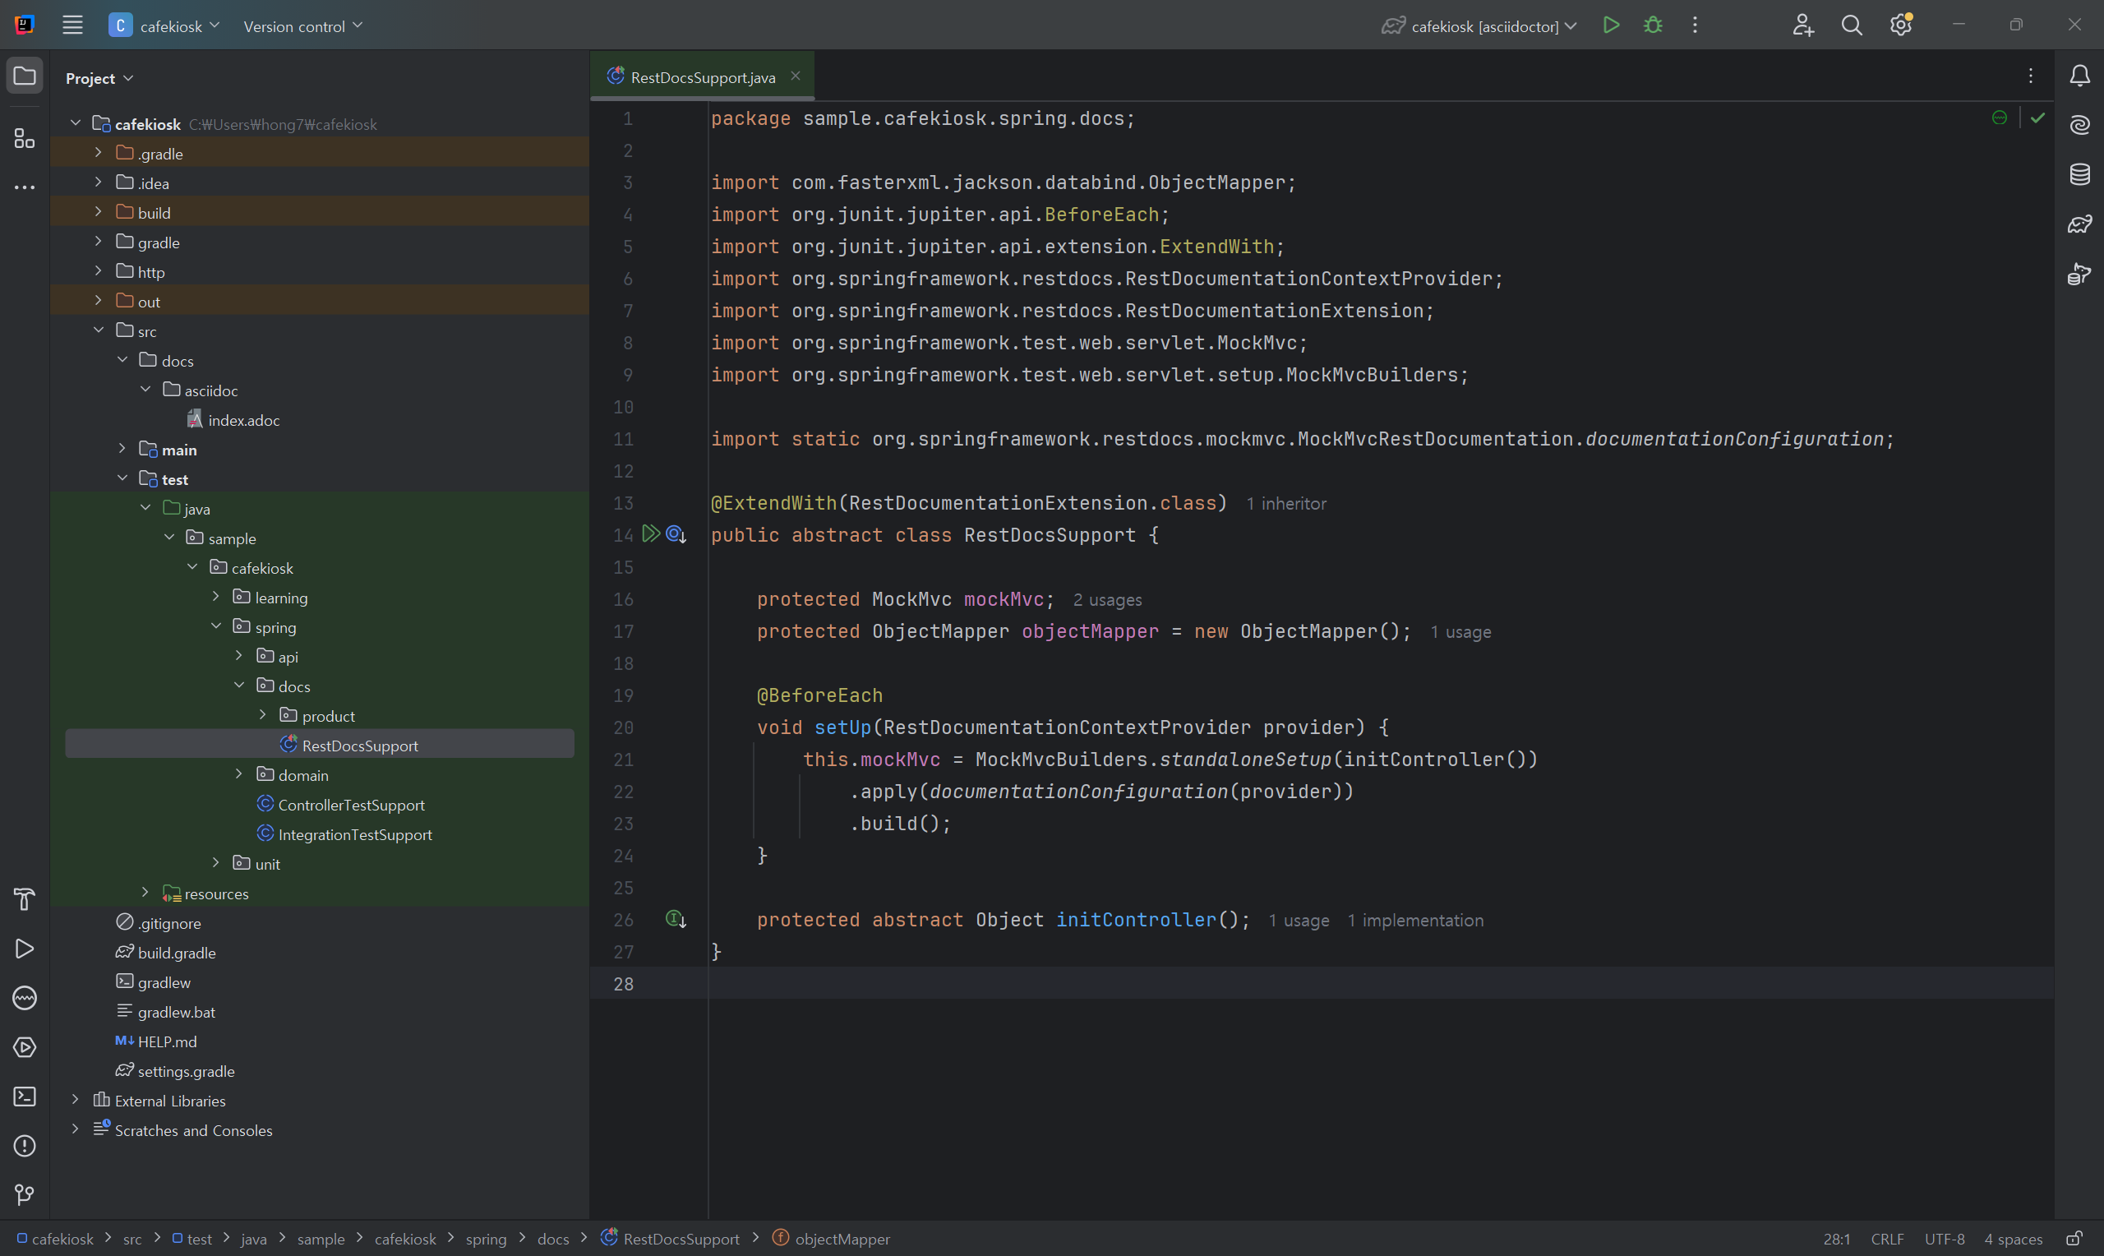Open the Notifications bell panel
Image resolution: width=2104 pixels, height=1256 pixels.
pyautogui.click(x=2079, y=76)
